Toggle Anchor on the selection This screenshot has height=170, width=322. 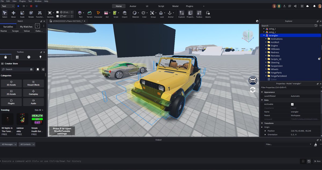[170, 13]
